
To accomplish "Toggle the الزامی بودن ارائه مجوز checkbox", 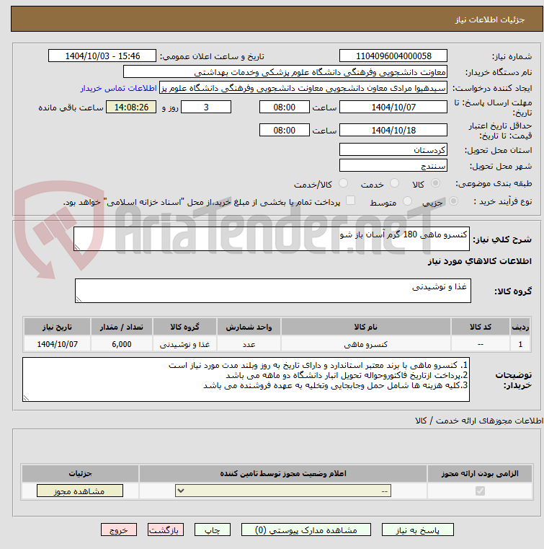I will (480, 491).
